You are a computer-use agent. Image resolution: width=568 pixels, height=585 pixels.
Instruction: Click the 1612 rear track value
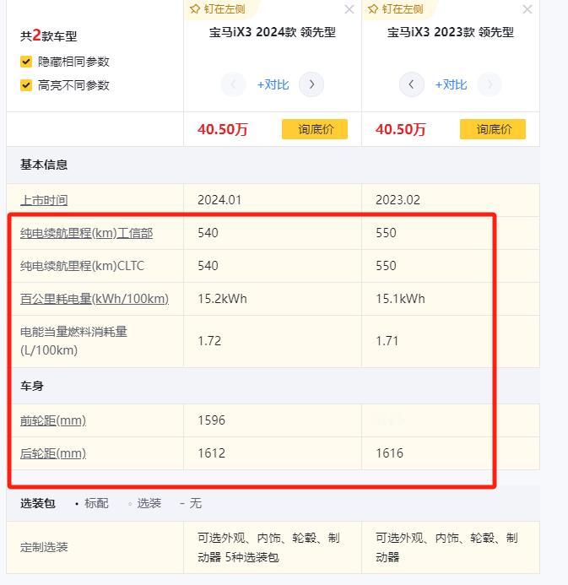pyautogui.click(x=212, y=453)
